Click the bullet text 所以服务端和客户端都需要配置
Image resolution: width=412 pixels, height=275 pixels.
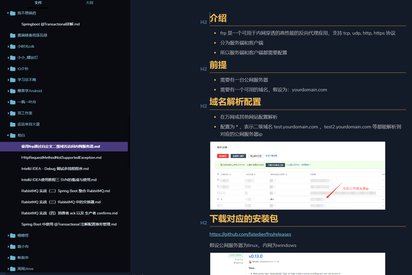pyautogui.click(x=254, y=53)
